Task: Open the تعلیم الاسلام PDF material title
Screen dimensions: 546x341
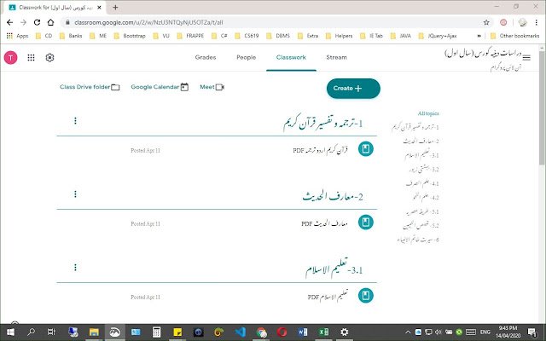Action: coord(328,296)
